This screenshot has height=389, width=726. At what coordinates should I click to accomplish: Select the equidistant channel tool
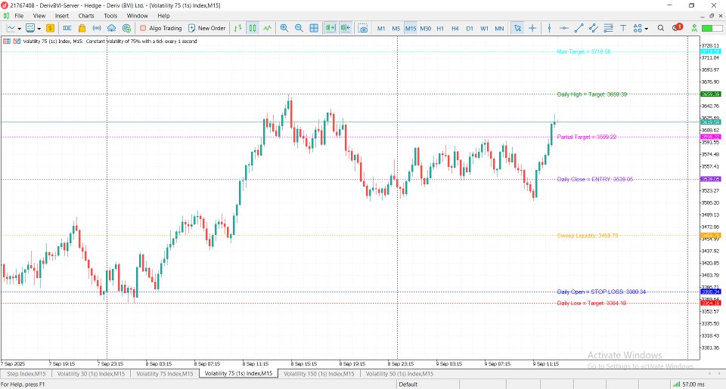(594, 28)
